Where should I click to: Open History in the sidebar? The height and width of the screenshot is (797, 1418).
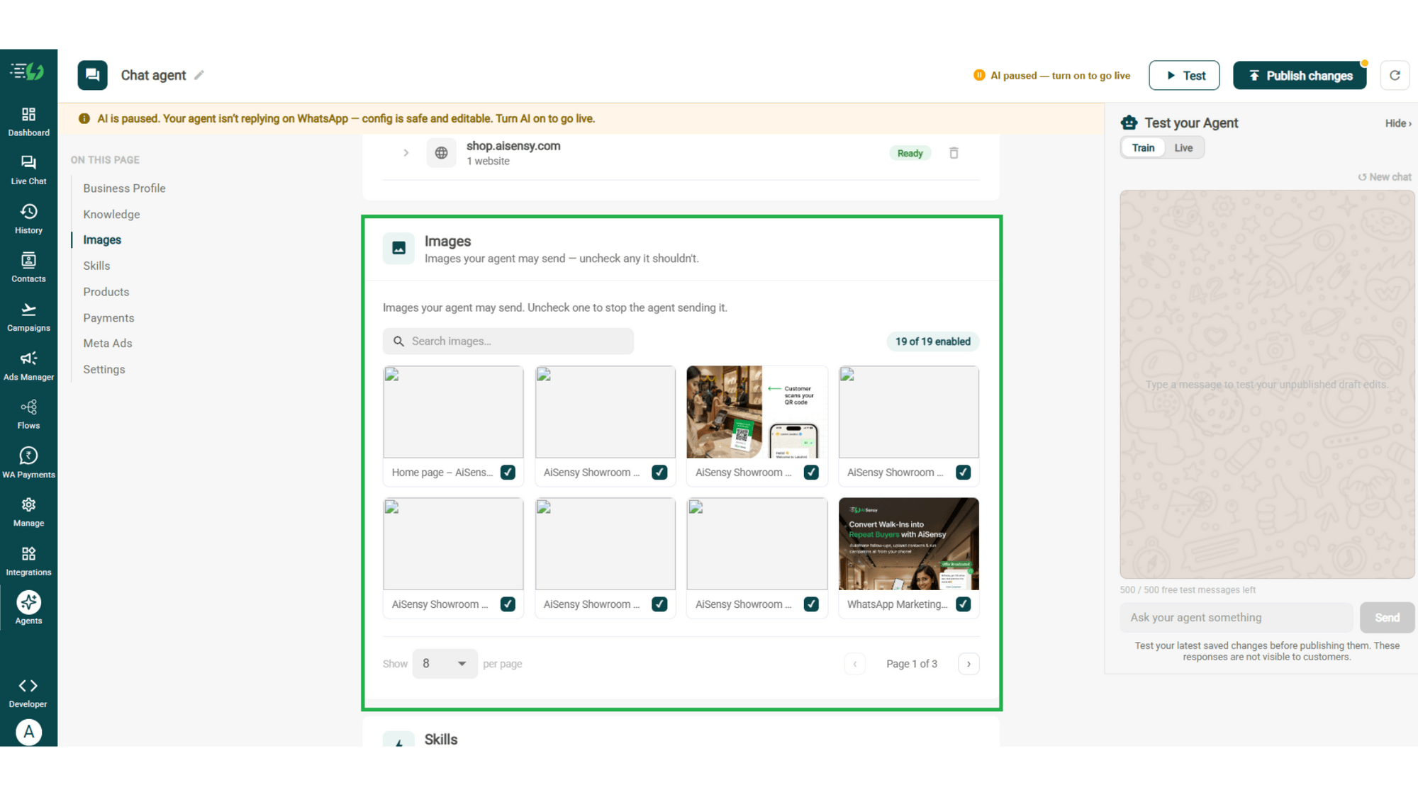tap(28, 220)
